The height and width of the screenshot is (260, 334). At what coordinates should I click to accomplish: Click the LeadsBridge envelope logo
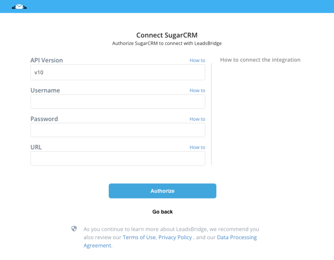(x=19, y=7)
